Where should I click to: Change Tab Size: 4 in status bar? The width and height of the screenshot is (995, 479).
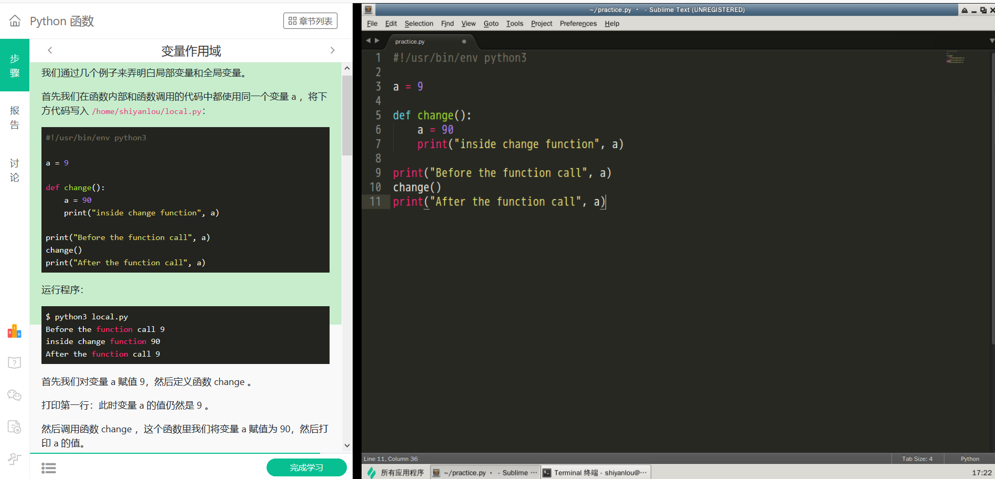tap(917, 459)
